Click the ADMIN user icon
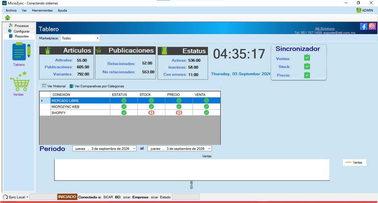Screen dimensions: 378x203 click(x=359, y=10)
